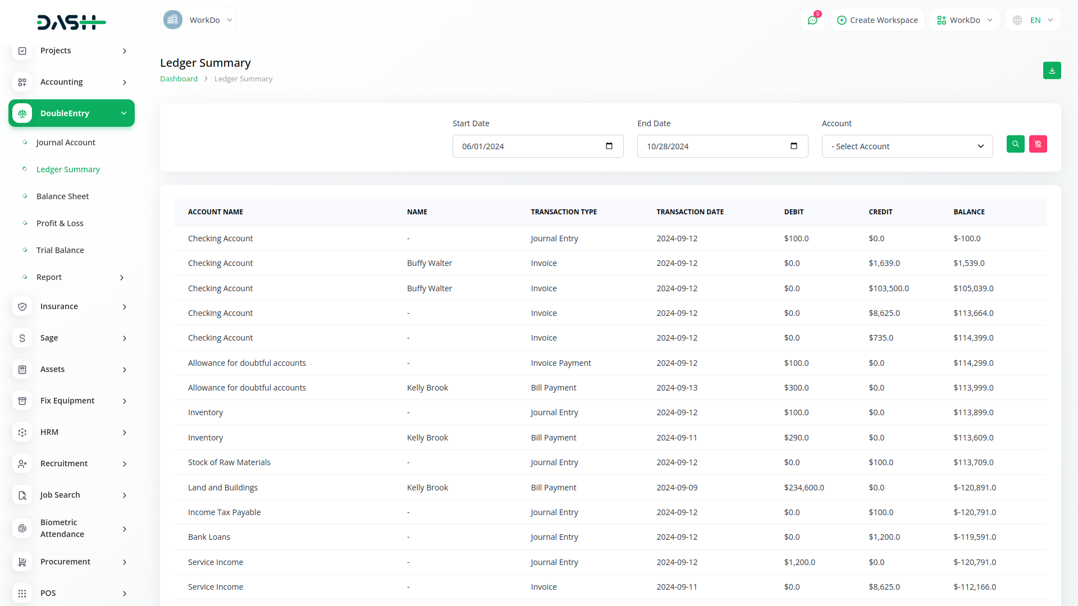Click the green download export icon
The height and width of the screenshot is (606, 1078).
coord(1052,71)
